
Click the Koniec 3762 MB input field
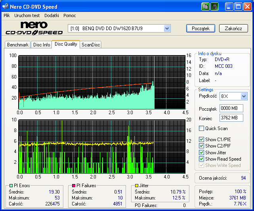click(231, 118)
